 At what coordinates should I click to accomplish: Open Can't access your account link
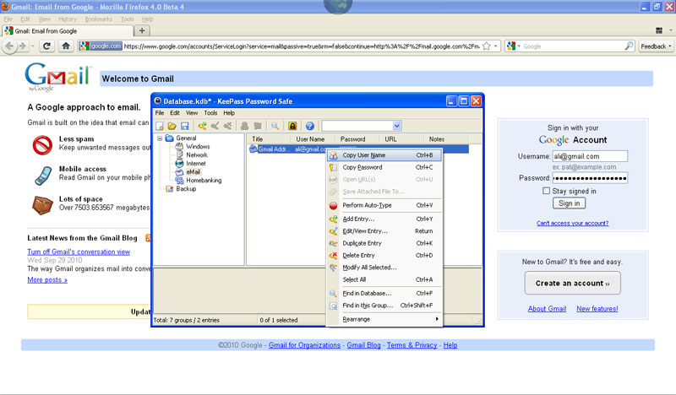[573, 223]
